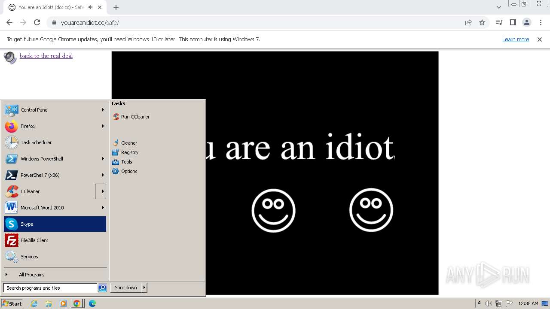Expand Microsoft Word 2010 jump list arrow
Viewport: 550px width, 309px height.
click(103, 208)
